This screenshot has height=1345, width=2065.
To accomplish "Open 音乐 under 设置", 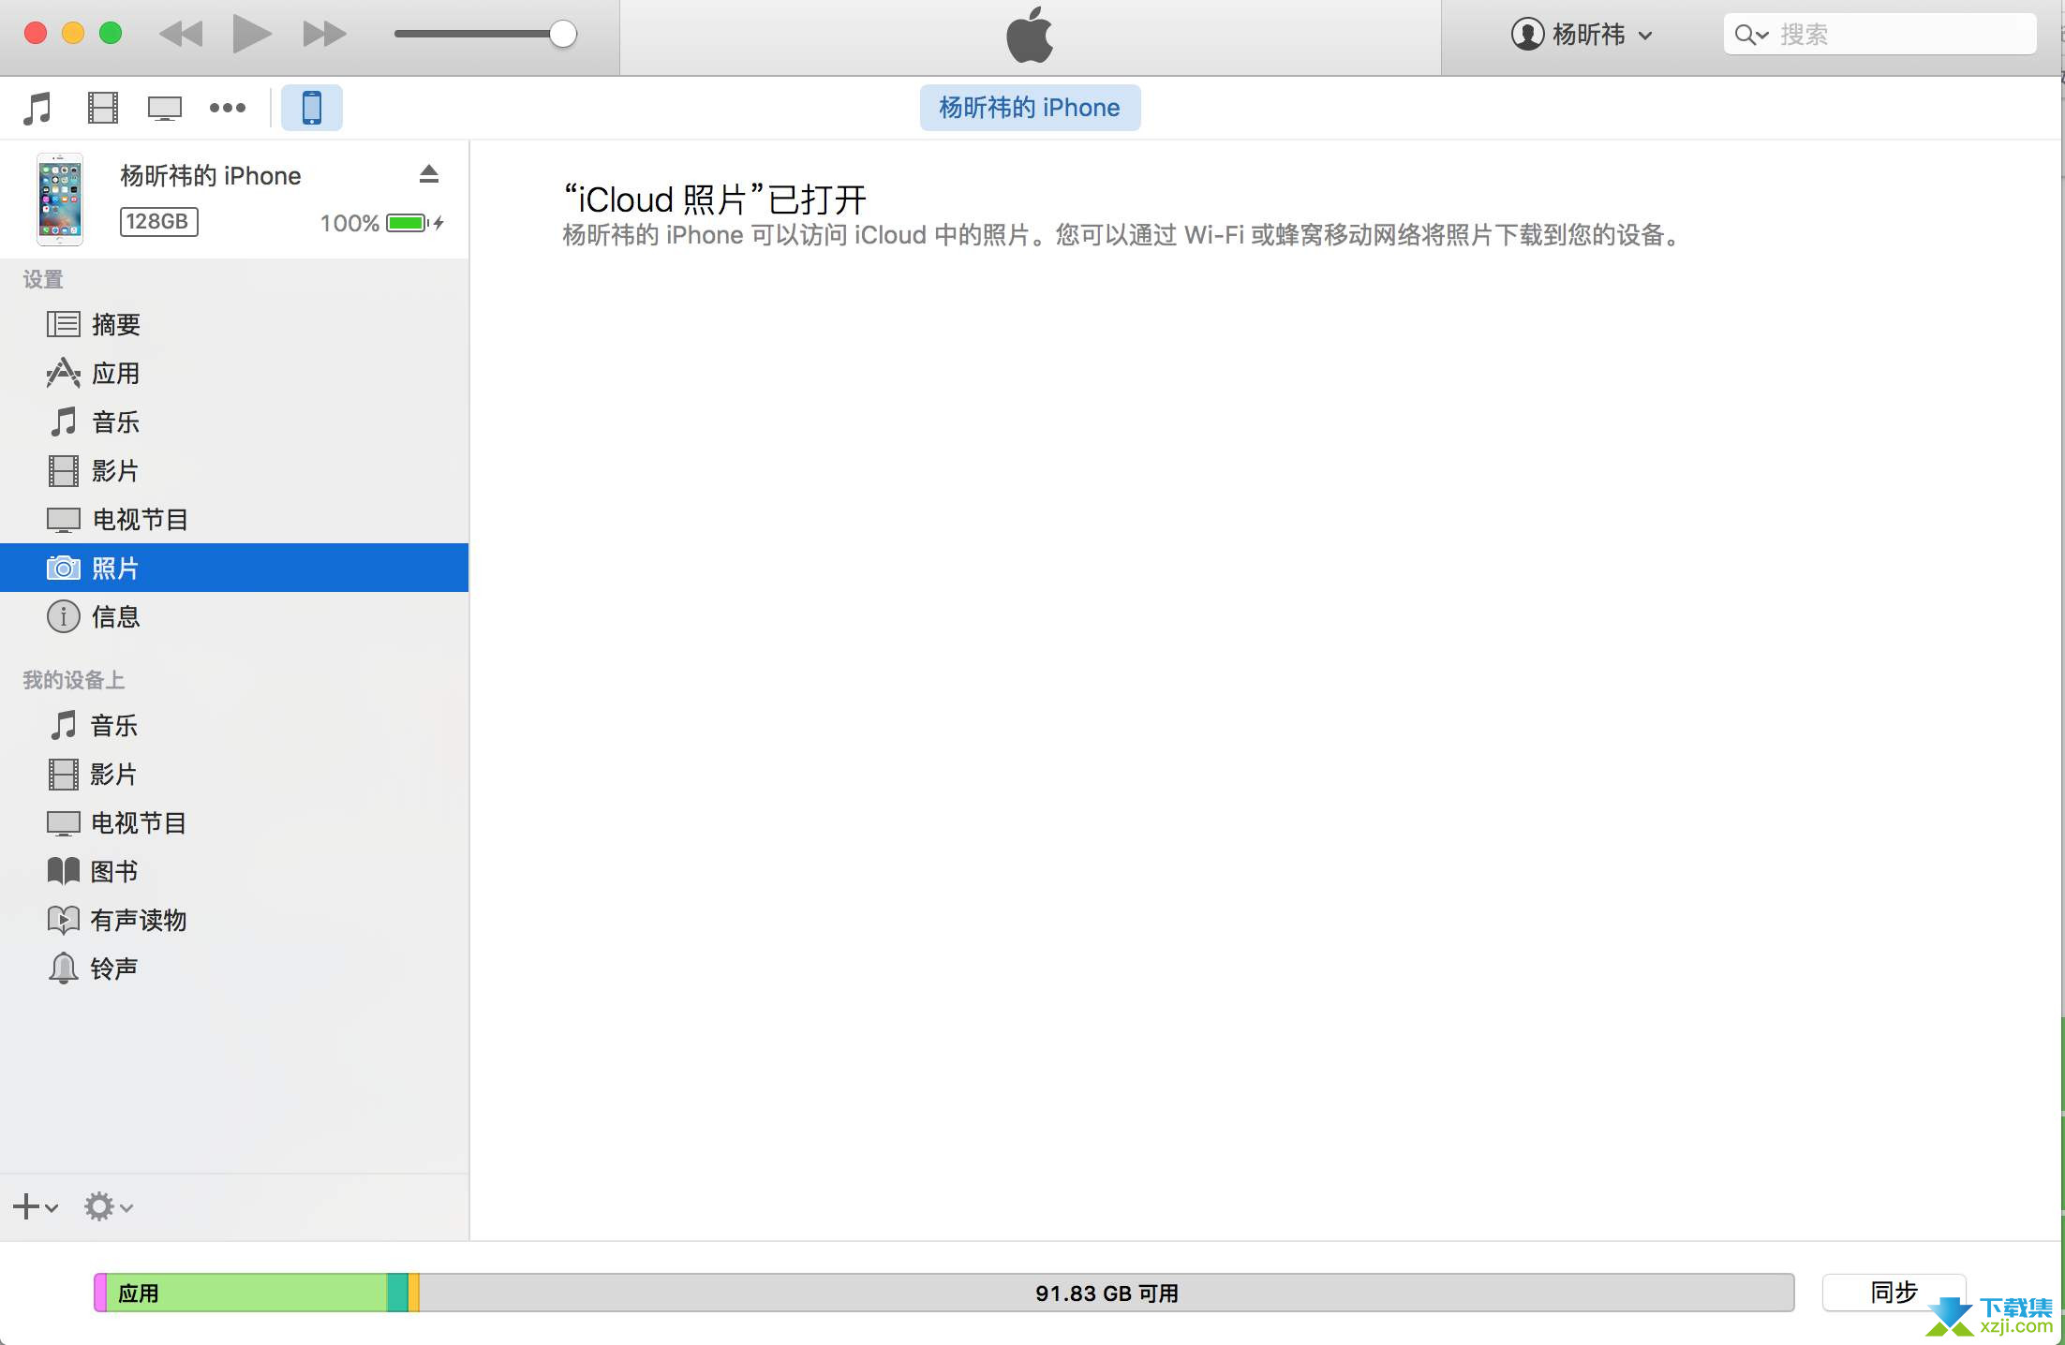I will click(234, 421).
